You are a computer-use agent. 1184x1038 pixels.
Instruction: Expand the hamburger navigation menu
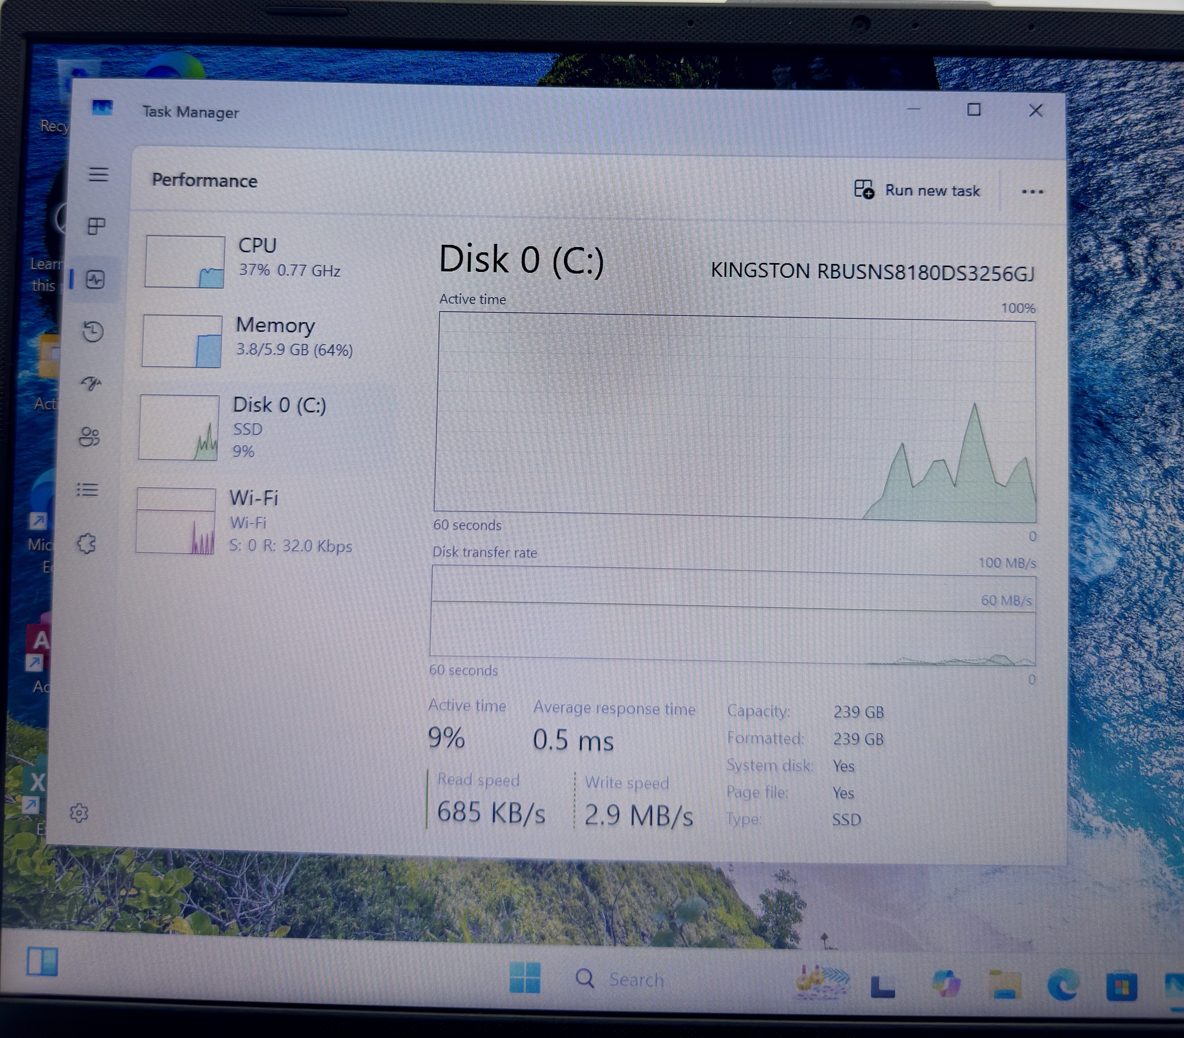point(99,174)
